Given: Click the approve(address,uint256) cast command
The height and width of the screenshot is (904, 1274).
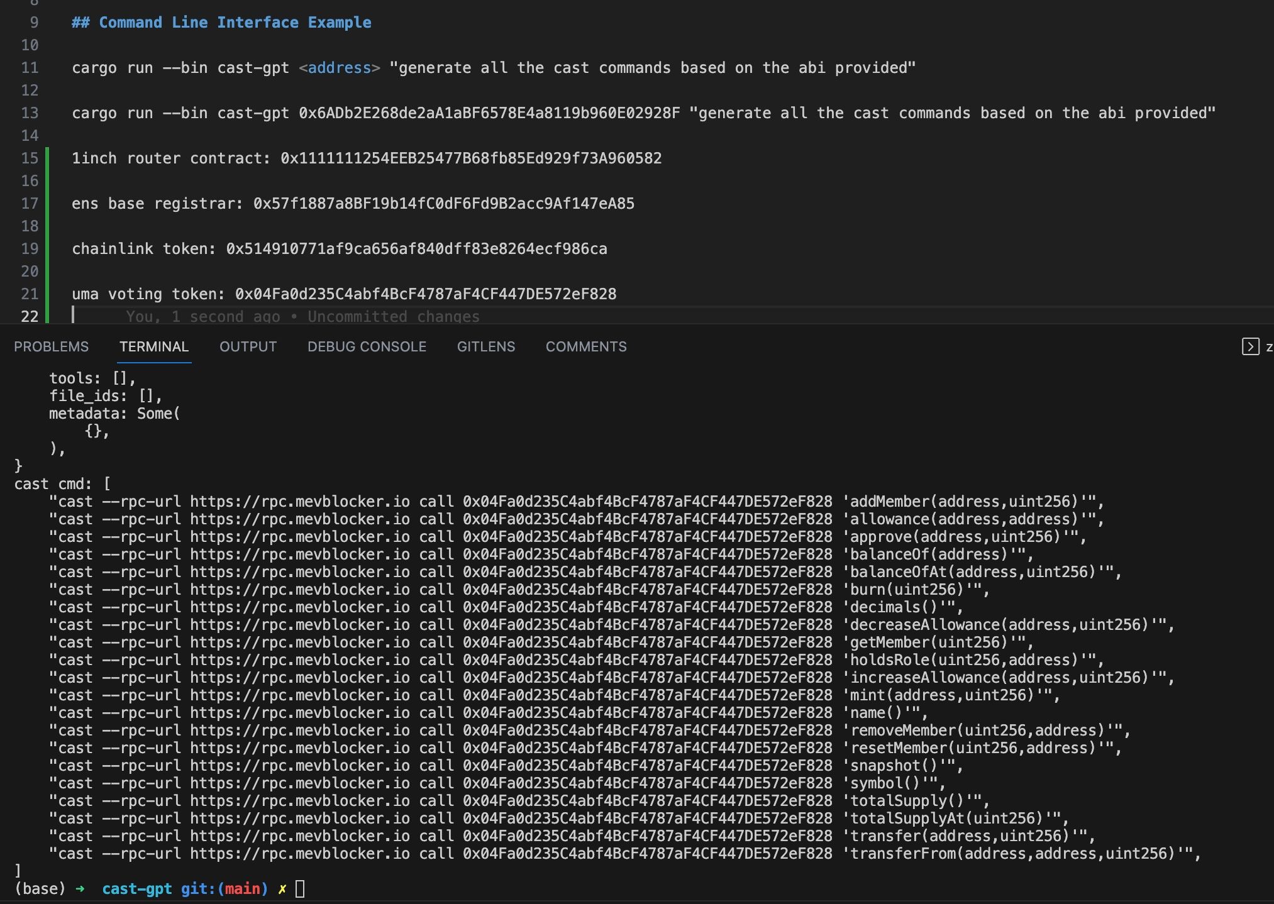Looking at the screenshot, I should pyautogui.click(x=568, y=537).
